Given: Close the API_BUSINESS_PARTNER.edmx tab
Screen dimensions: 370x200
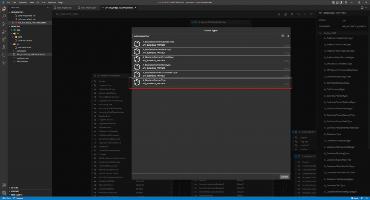Looking at the screenshot, I should (x=135, y=8).
